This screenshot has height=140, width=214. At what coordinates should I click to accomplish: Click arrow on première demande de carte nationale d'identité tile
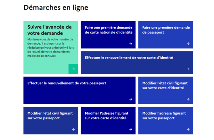coord(131,44)
